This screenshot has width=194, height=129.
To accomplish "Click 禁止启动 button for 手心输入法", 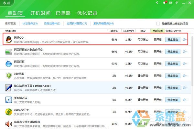I will [173, 100].
